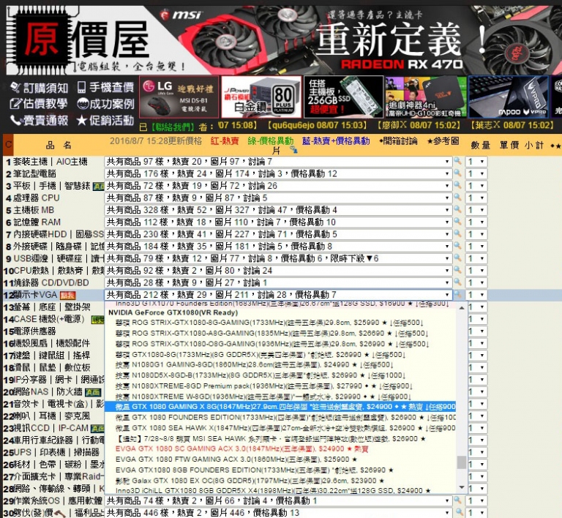Open the 256GB SSD 超便宜 ad
The width and height of the screenshot is (562, 518).
coord(343,97)
